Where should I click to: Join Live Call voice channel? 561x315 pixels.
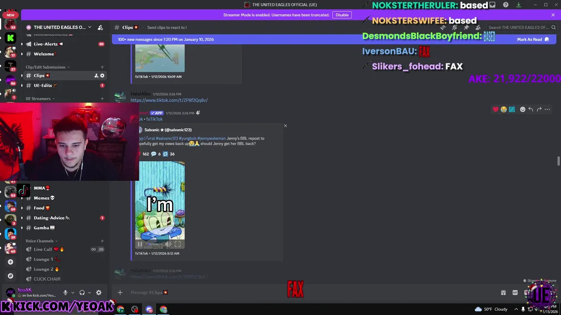[x=65, y=249]
